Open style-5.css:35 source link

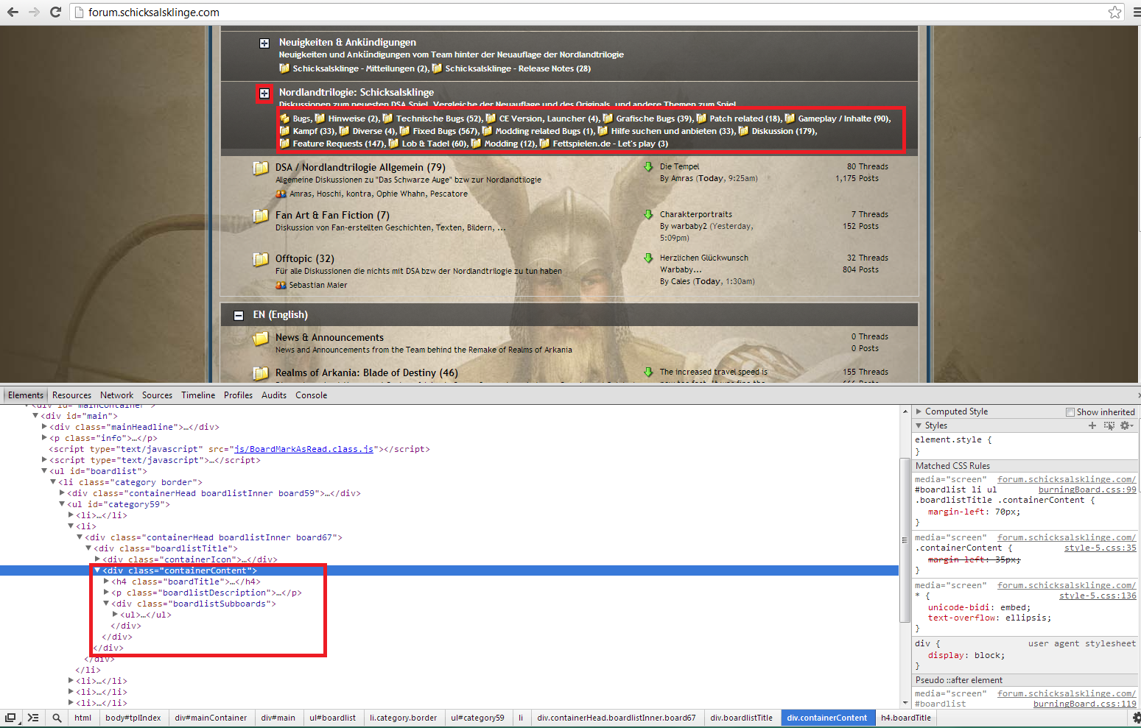1100,548
